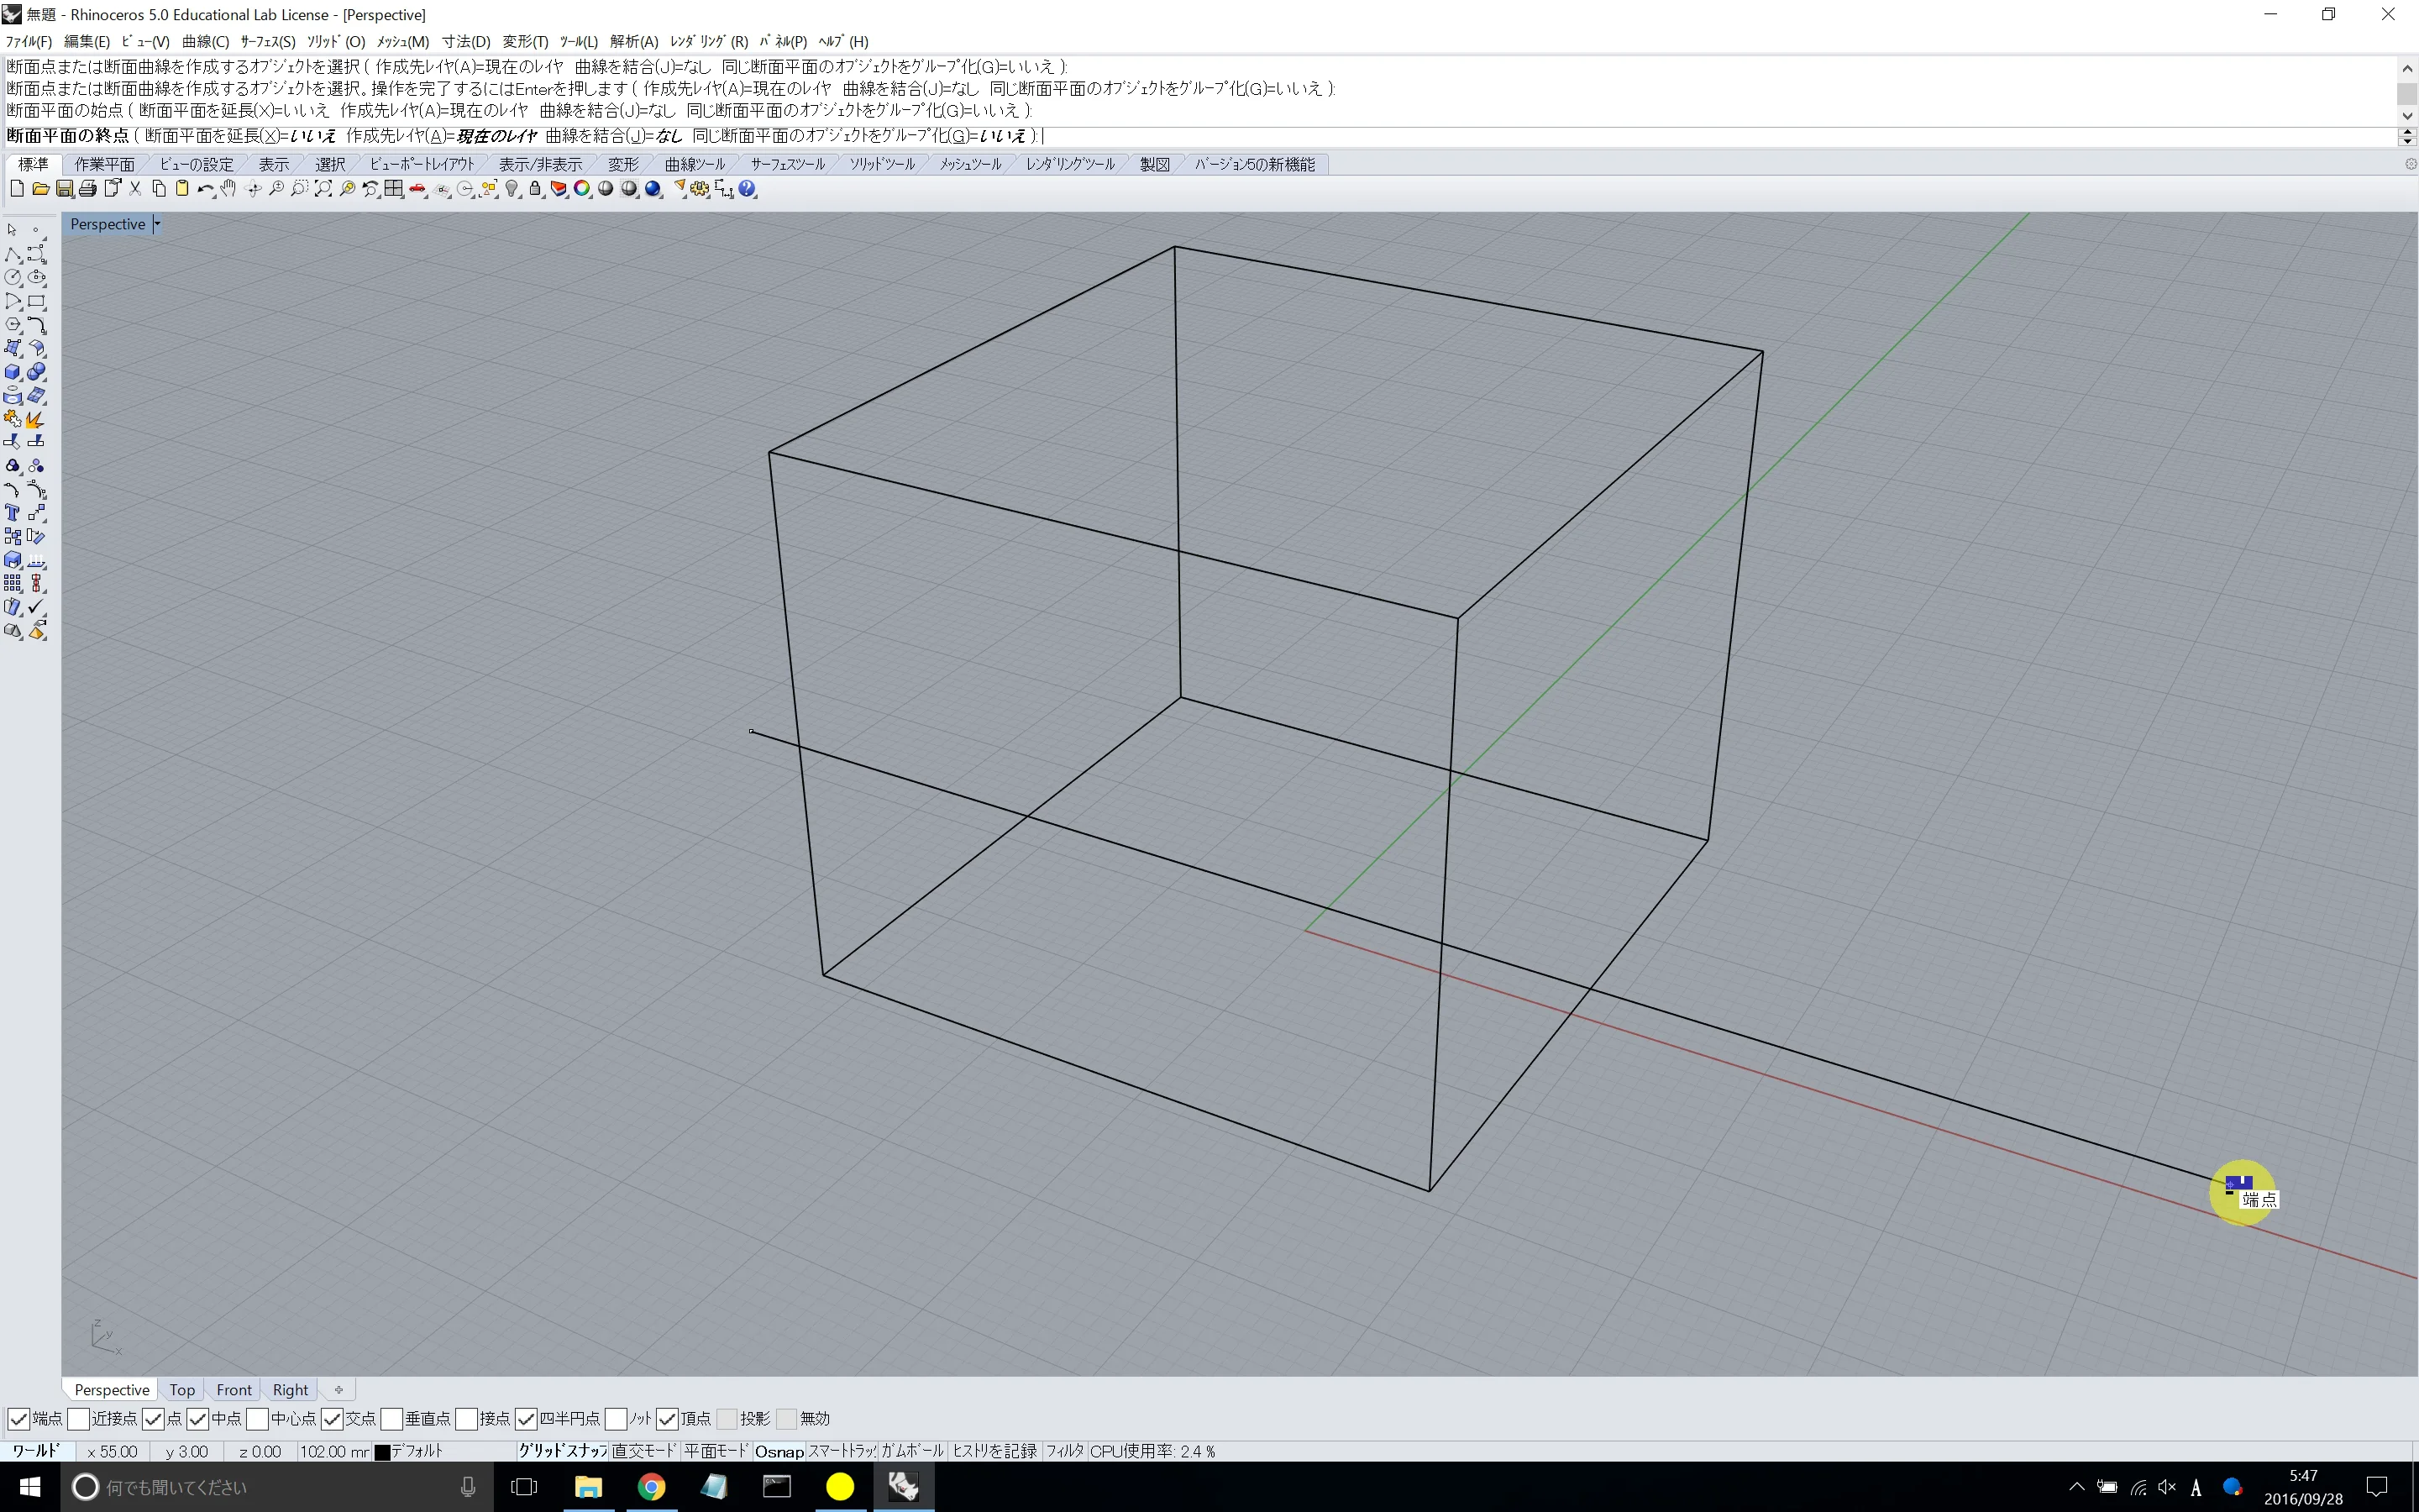Open File Explorer from the Windows taskbar
Image resolution: width=2419 pixels, height=1512 pixels.
(x=588, y=1487)
